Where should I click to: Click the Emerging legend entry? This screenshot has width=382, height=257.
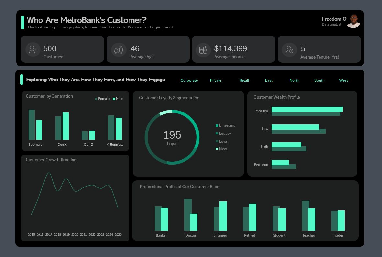click(x=225, y=125)
